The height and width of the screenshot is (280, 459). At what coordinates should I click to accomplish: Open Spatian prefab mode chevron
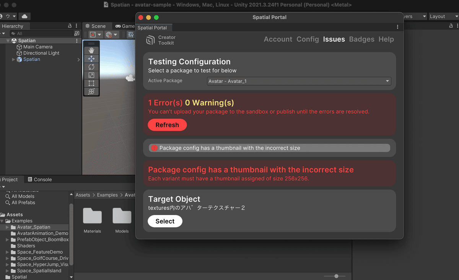point(78,60)
